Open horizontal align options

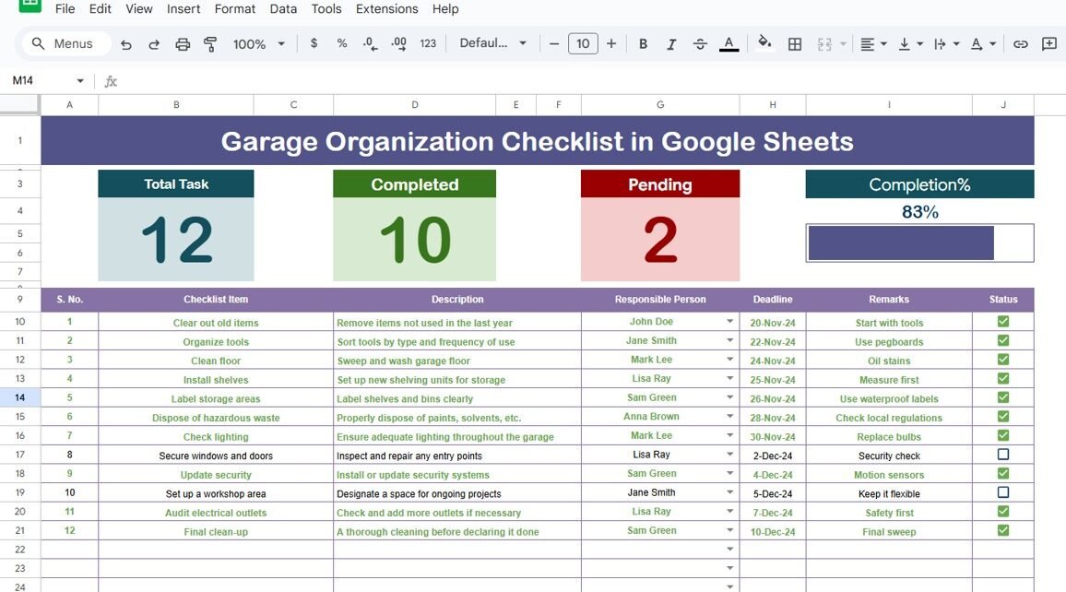pyautogui.click(x=873, y=44)
